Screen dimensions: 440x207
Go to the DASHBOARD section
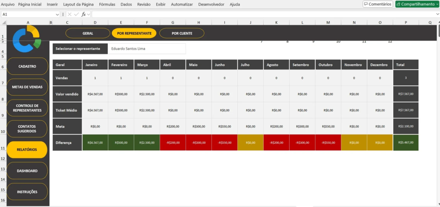tap(27, 171)
